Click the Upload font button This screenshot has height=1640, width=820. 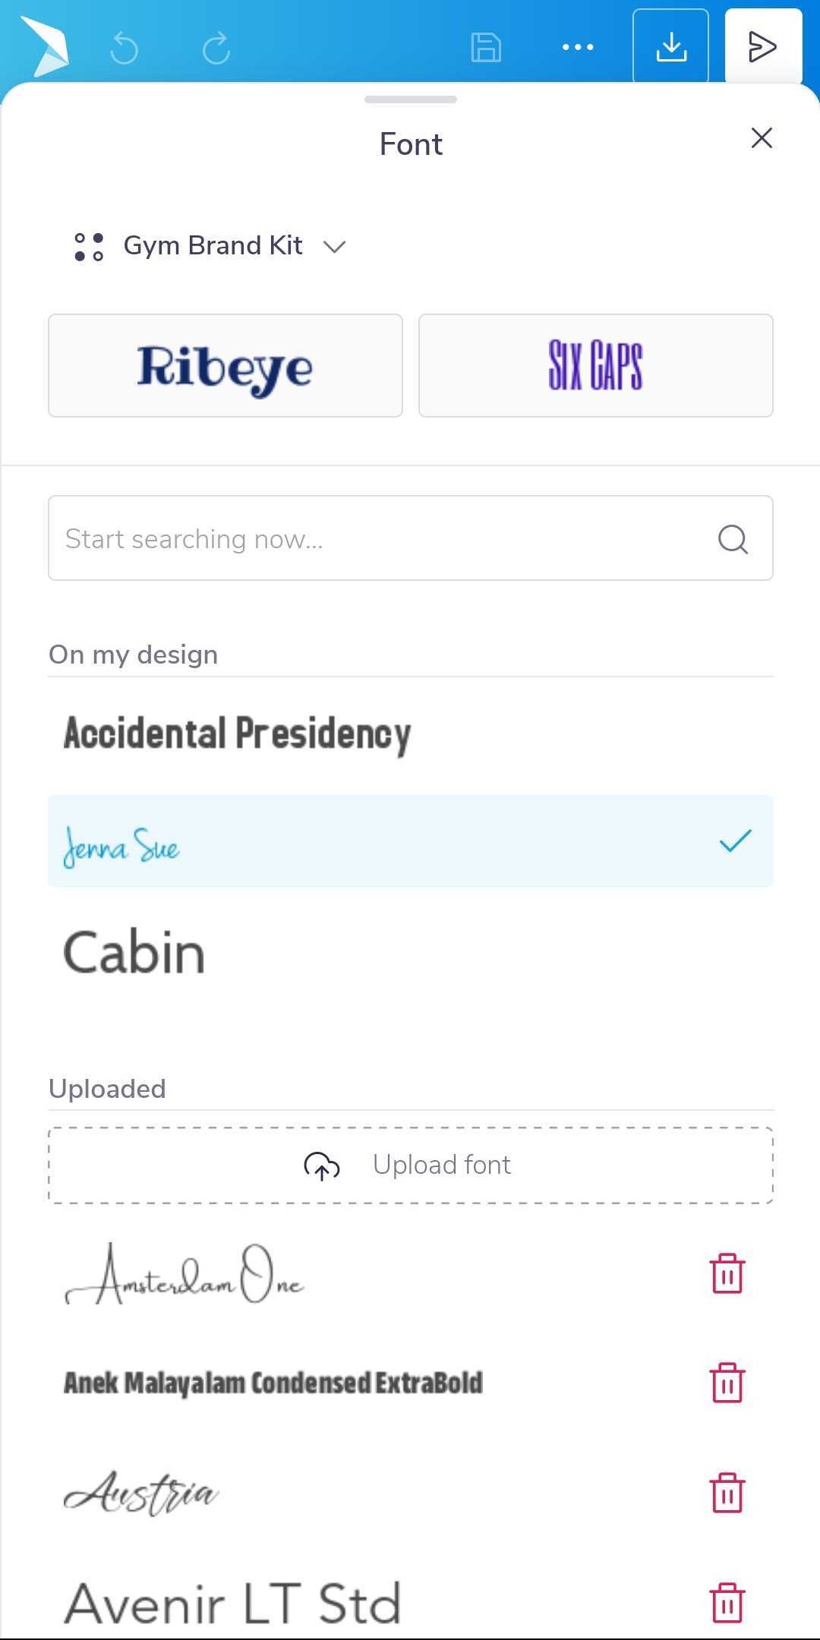coord(411,1165)
